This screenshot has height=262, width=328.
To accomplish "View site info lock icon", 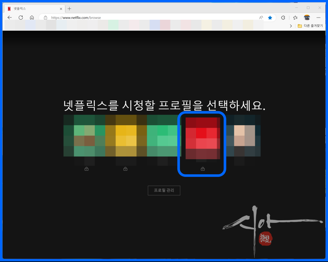I will (x=45, y=17).
